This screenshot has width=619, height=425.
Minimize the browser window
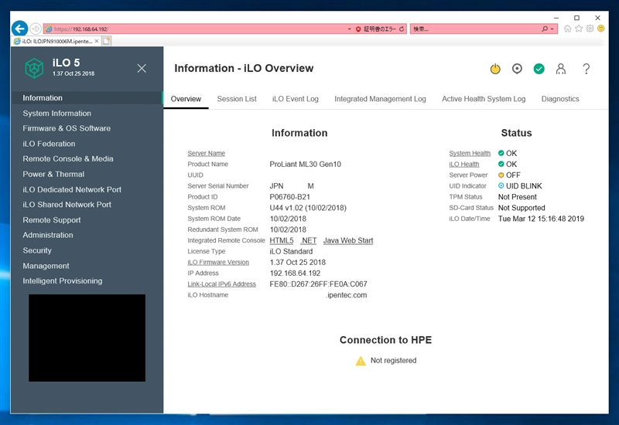pos(556,18)
